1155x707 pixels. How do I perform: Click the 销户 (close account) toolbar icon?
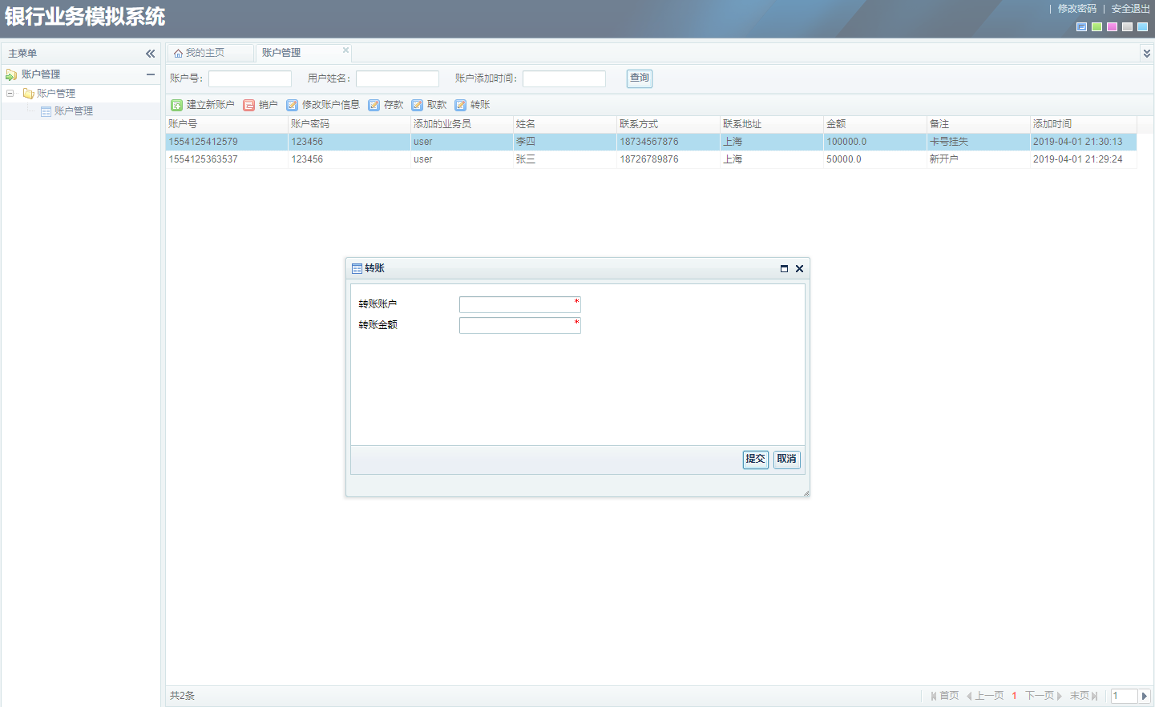tap(248, 105)
